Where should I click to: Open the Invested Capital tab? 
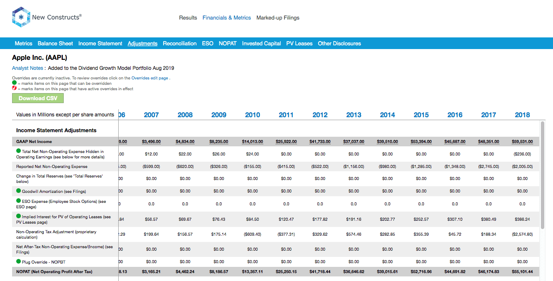point(262,43)
